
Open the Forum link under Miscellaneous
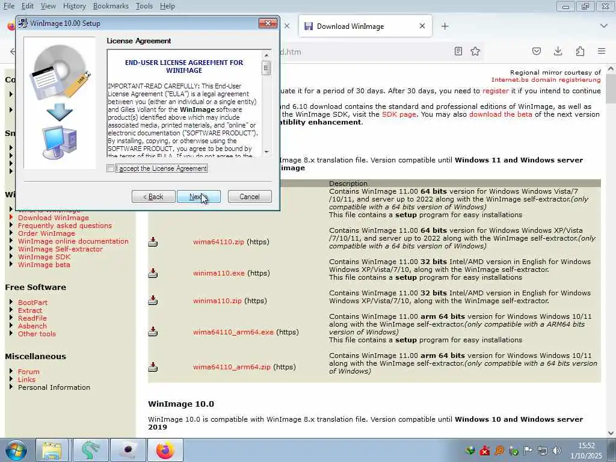coord(29,372)
